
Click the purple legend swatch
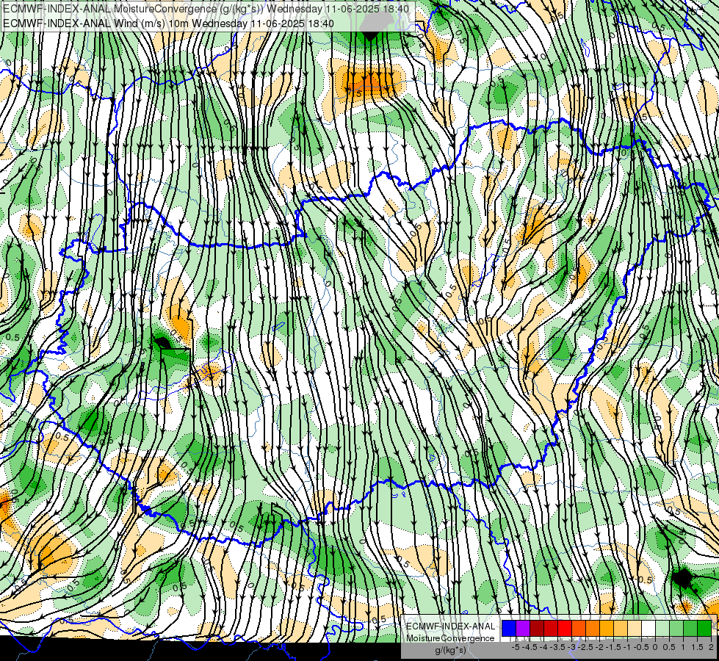coord(523,629)
